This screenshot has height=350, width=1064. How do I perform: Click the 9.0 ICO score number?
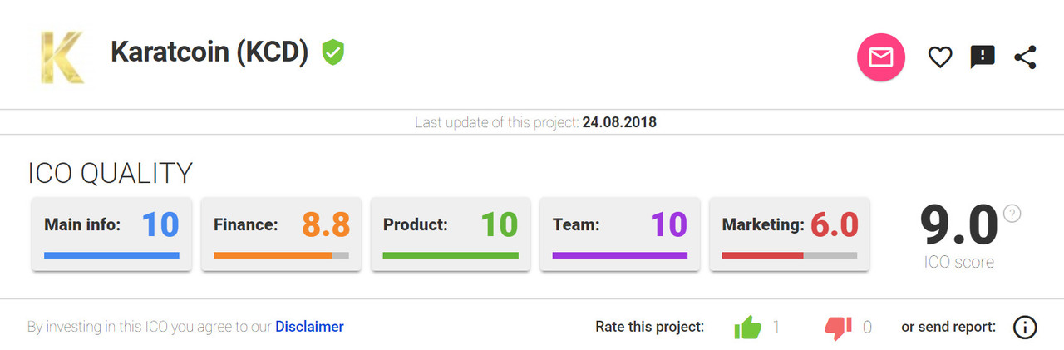958,225
